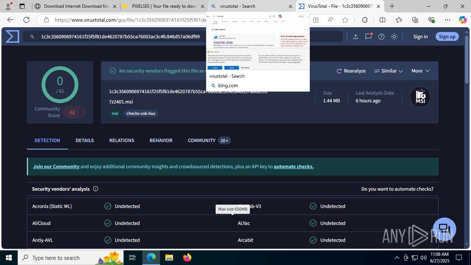Open the Extensions puzzle icon
The width and height of the screenshot is (471, 265).
[x=365, y=20]
